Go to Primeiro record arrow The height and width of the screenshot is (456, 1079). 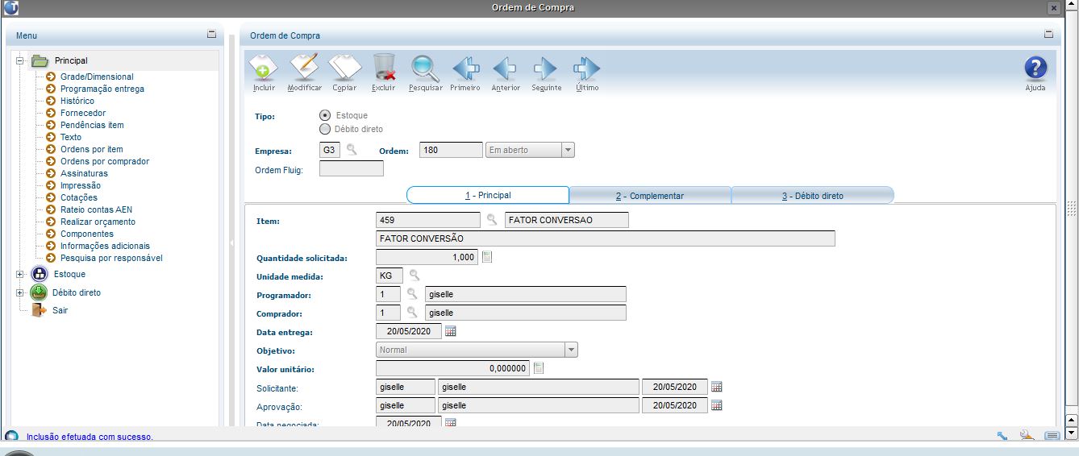pyautogui.click(x=466, y=68)
